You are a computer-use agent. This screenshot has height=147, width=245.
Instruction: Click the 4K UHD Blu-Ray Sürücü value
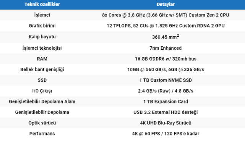click(x=165, y=123)
